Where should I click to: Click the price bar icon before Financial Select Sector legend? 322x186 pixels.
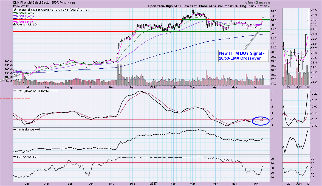tap(15, 10)
